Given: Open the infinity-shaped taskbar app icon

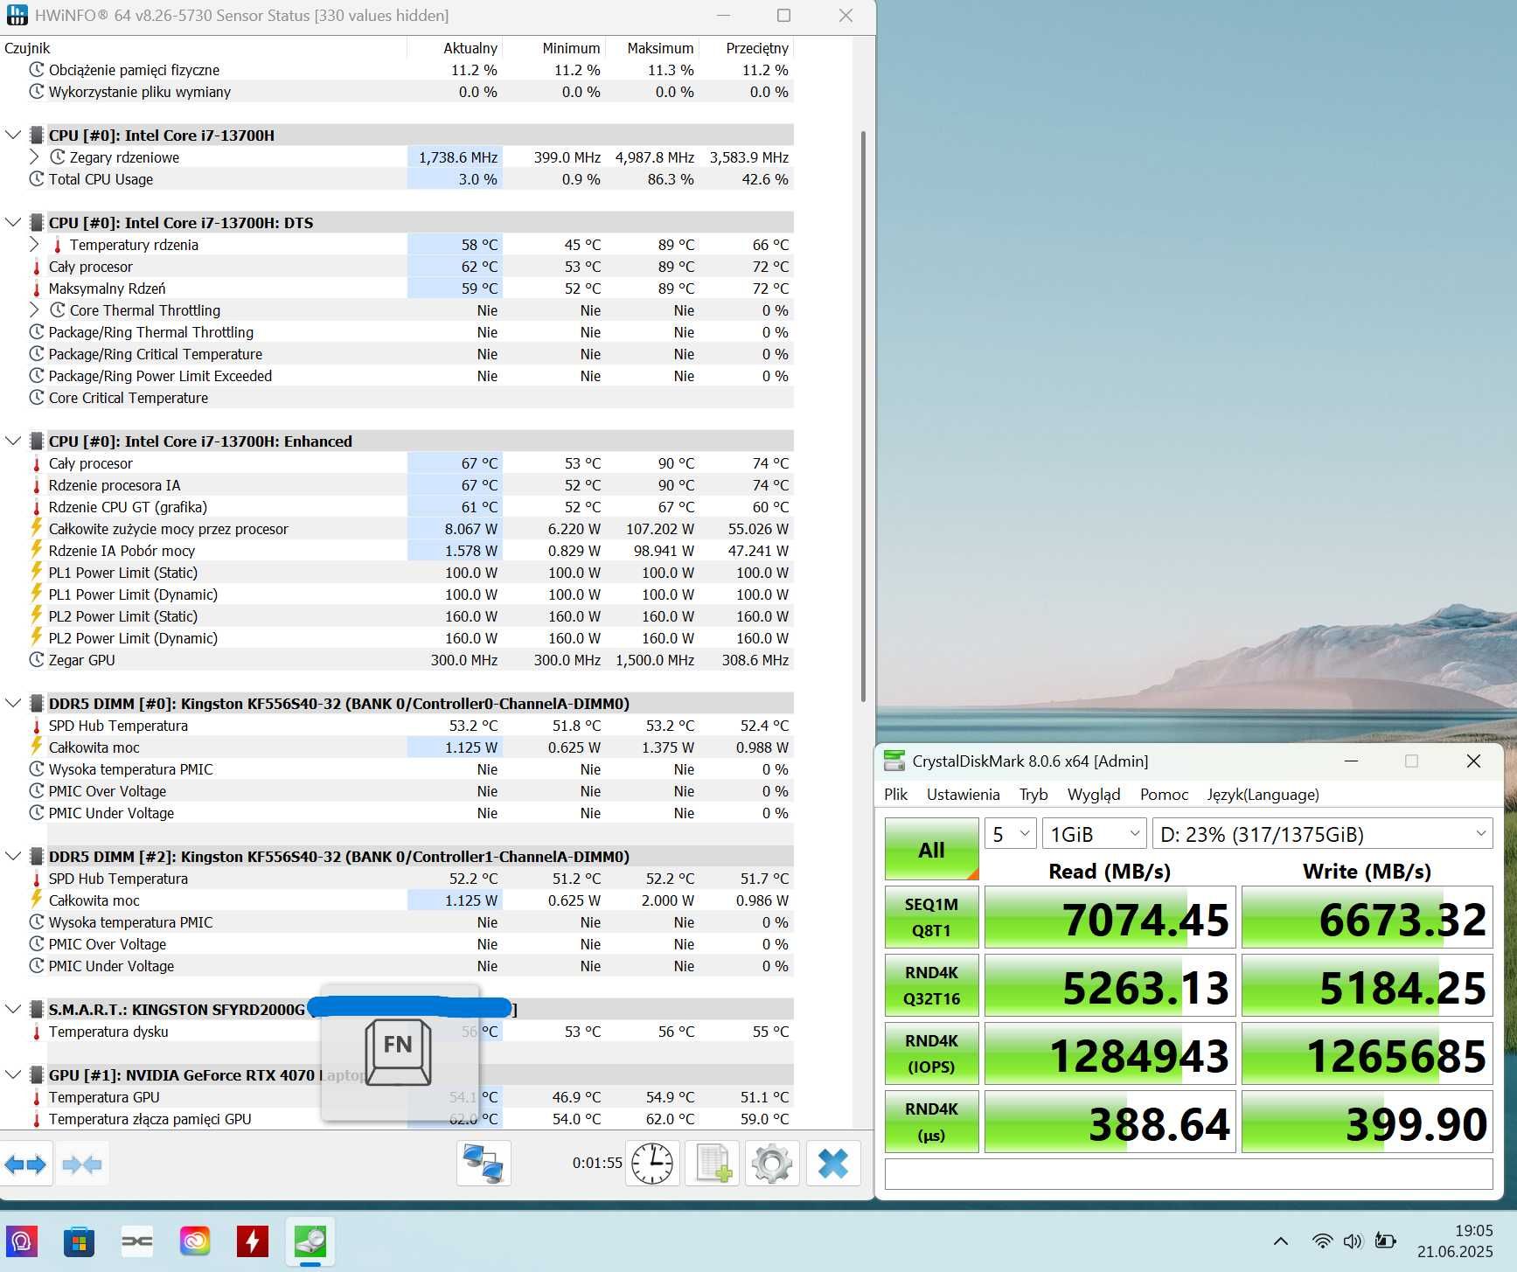Looking at the screenshot, I should 137,1241.
